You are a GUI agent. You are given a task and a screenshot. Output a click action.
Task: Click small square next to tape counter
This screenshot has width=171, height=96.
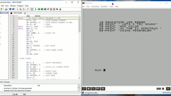click(163, 89)
